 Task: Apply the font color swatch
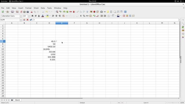click(x=43, y=16)
